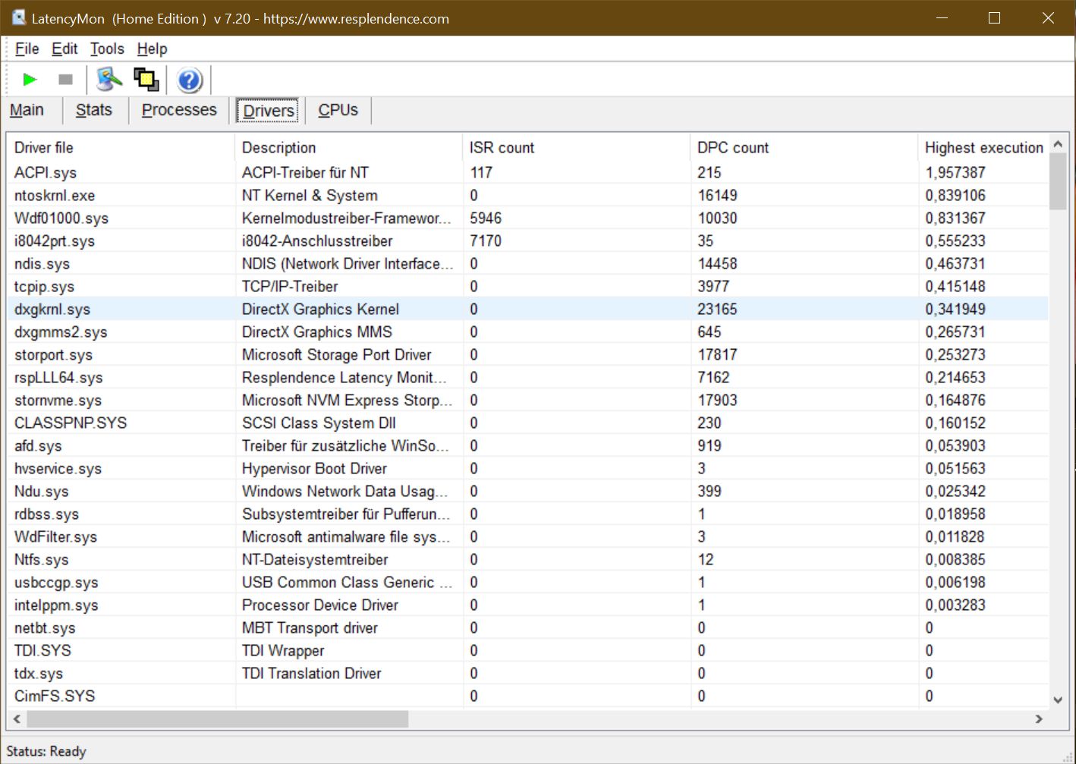Open the File menu
This screenshot has width=1076, height=764.
point(27,49)
